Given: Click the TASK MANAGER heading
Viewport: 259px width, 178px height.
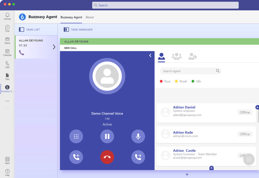Looking at the screenshot, I should click(x=82, y=30).
